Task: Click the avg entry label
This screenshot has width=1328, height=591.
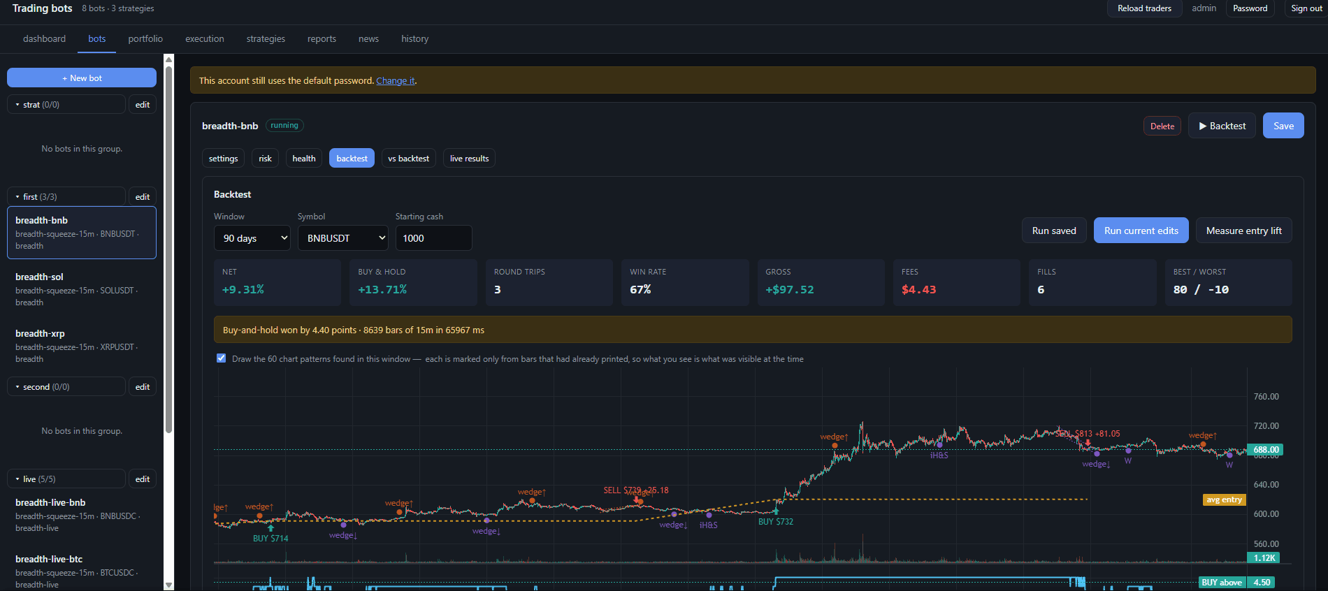Action: [1224, 499]
